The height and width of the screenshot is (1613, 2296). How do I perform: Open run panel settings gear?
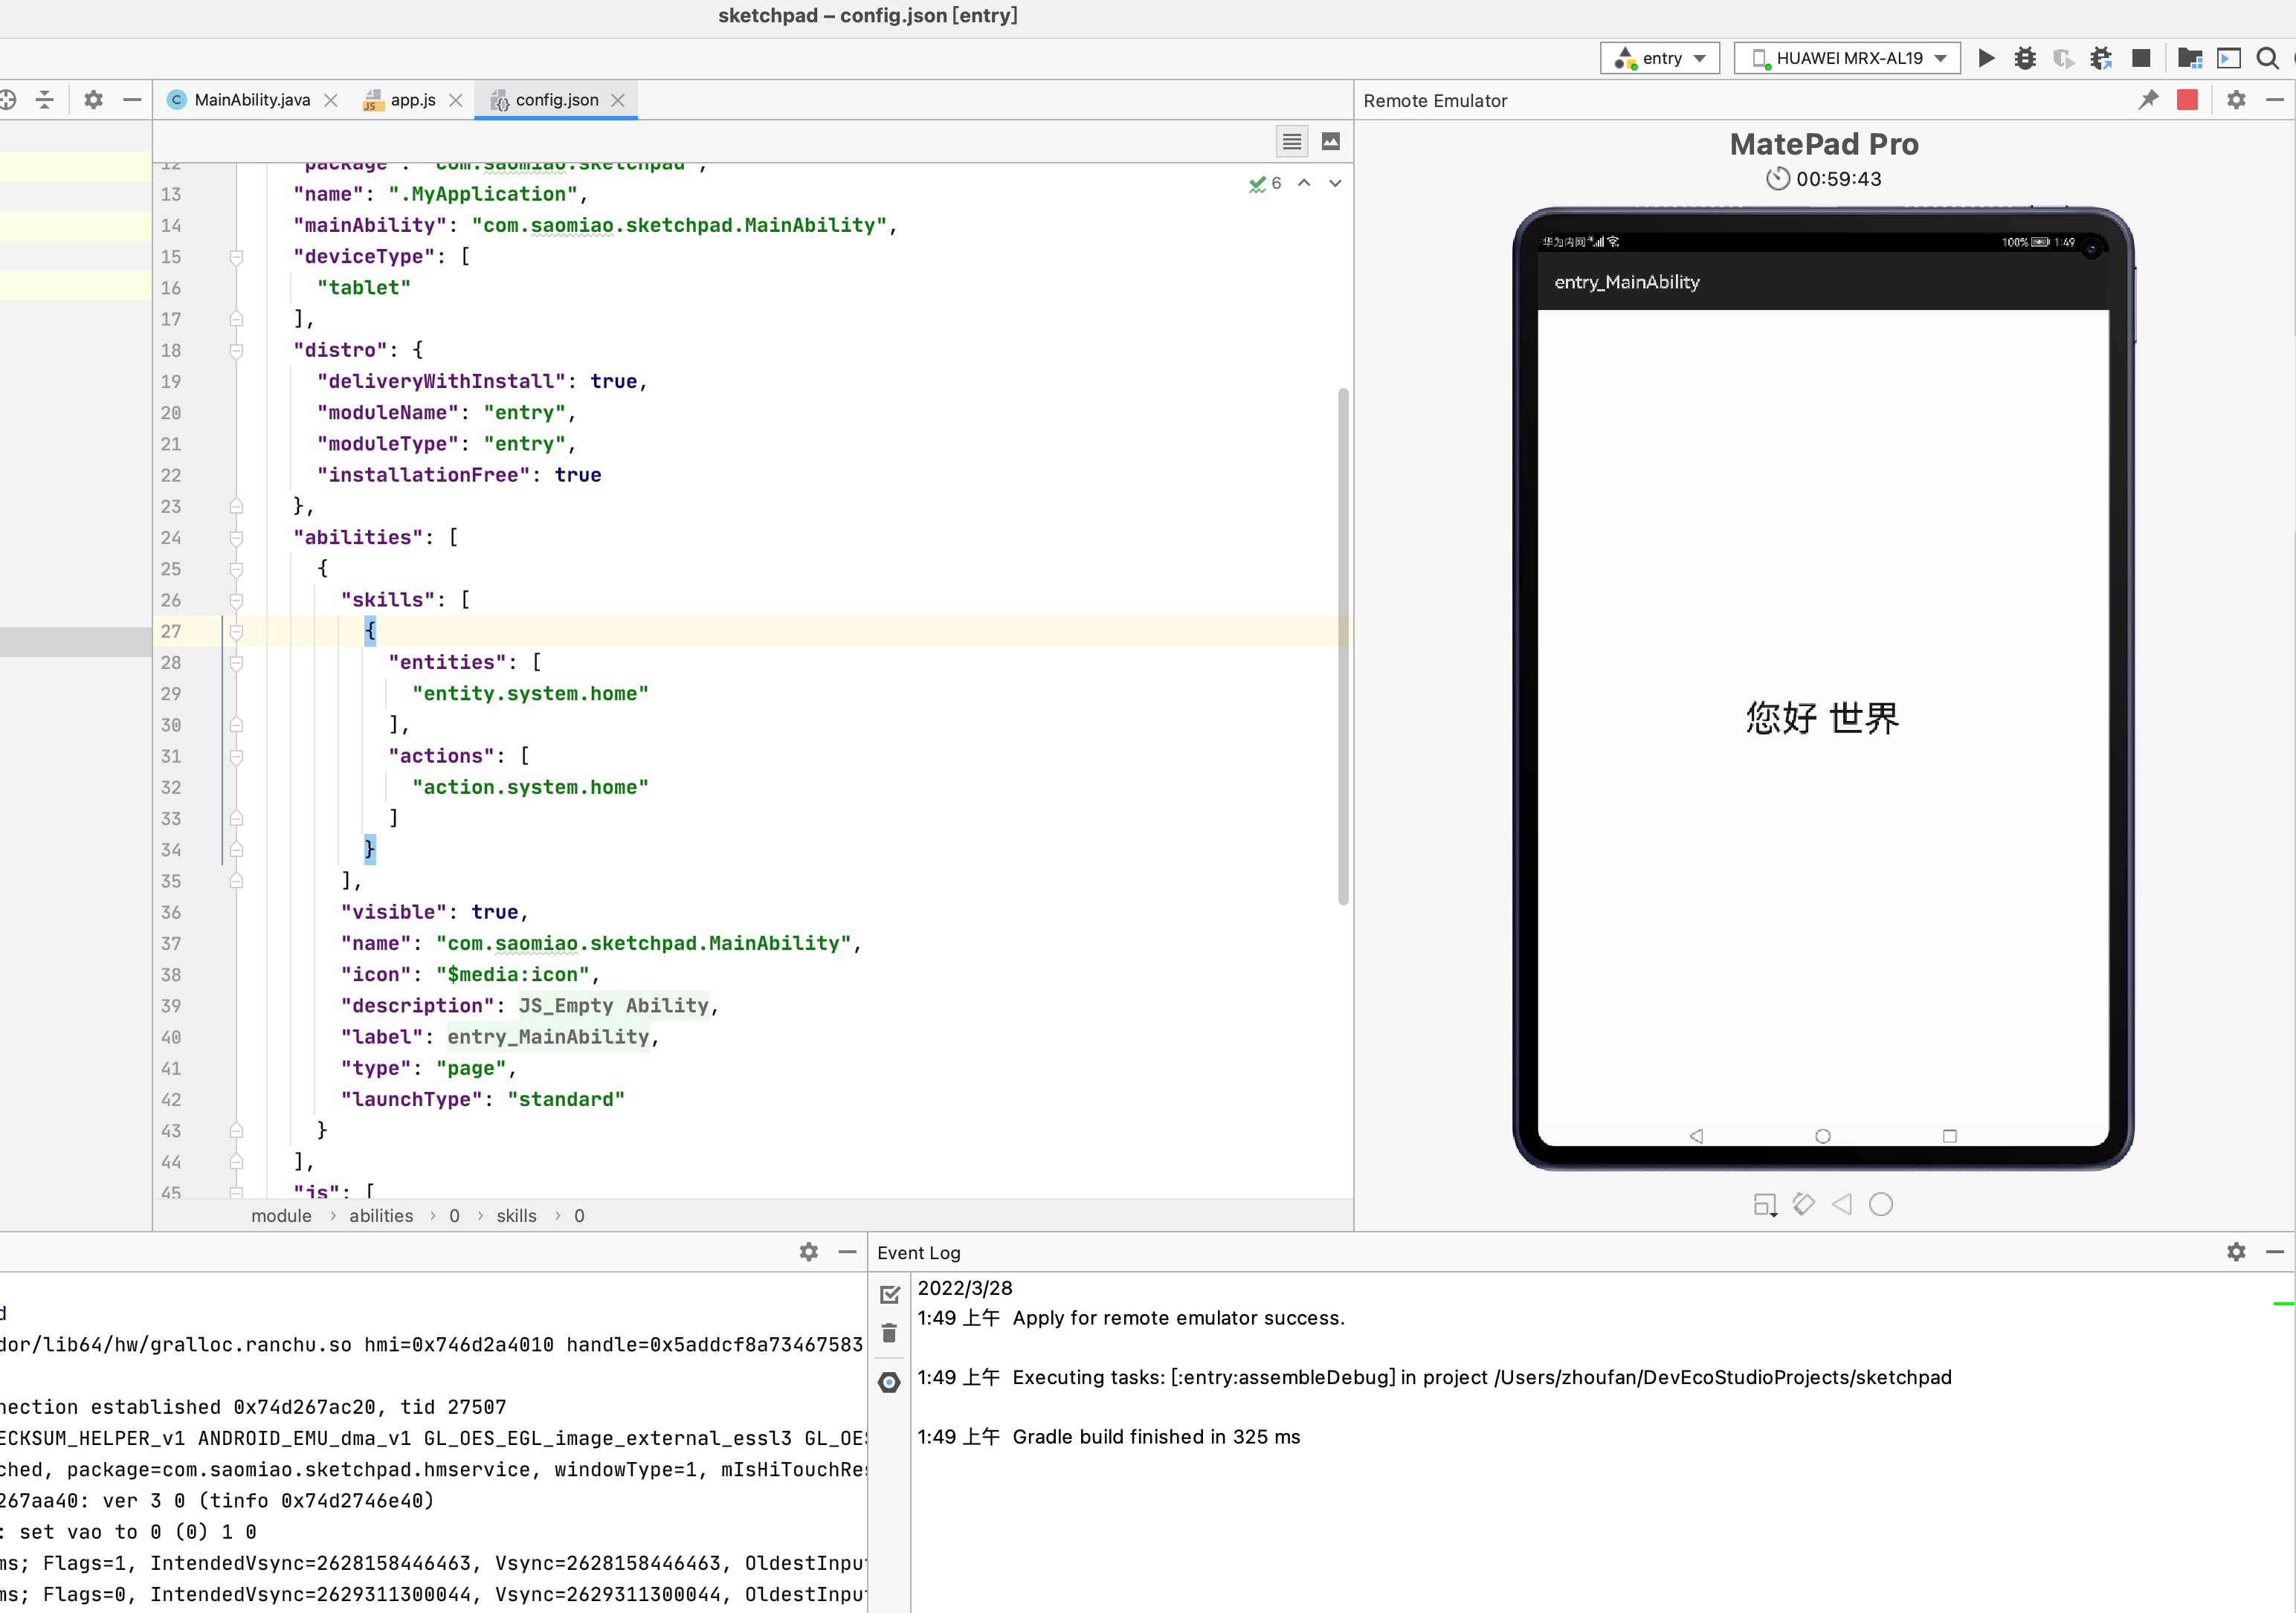pos(809,1251)
